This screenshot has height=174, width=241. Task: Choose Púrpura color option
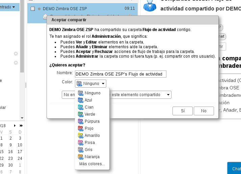click(92, 121)
